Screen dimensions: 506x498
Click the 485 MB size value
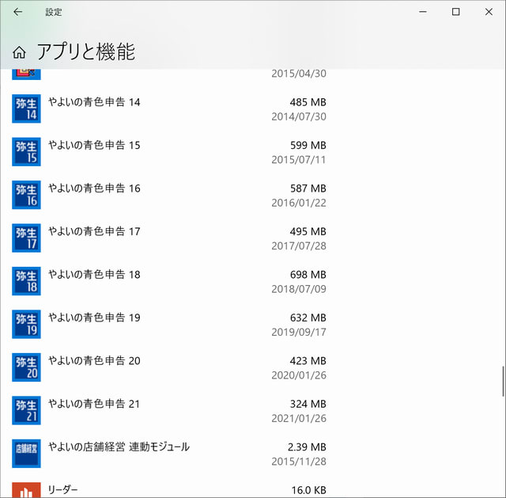tap(308, 102)
